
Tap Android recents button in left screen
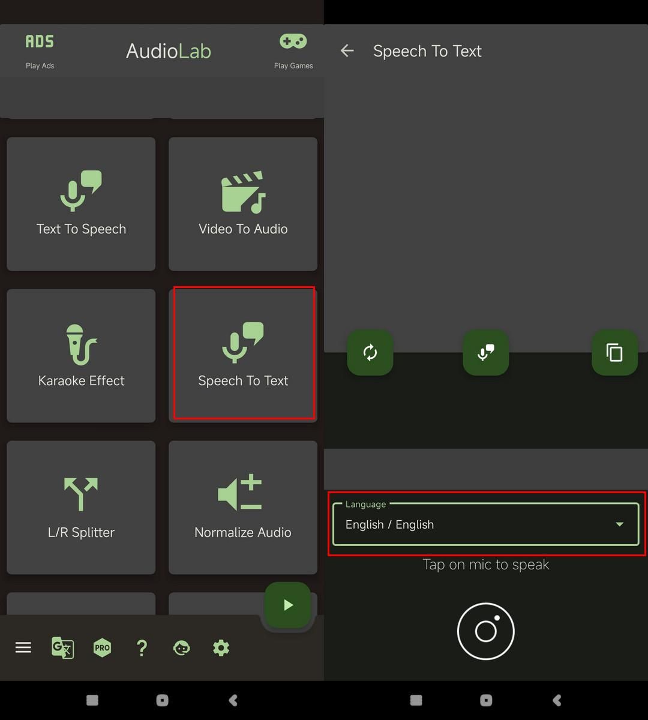(92, 700)
